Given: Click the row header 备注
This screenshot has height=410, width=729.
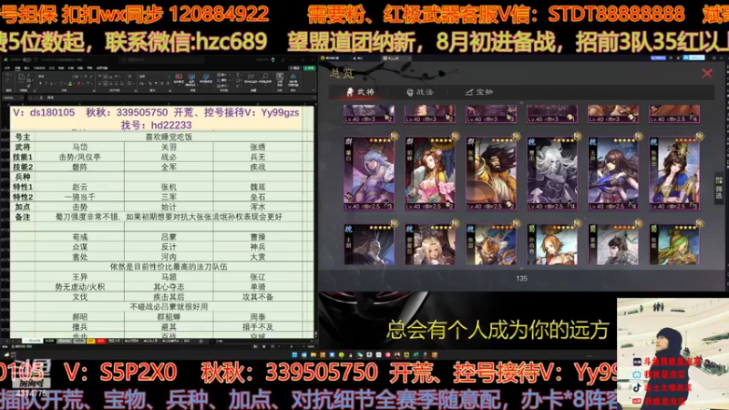Looking at the screenshot, I should [22, 217].
